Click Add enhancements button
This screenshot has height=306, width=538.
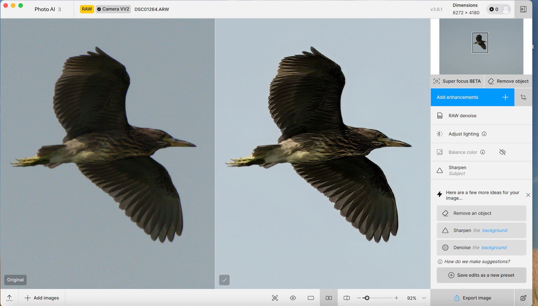(472, 97)
